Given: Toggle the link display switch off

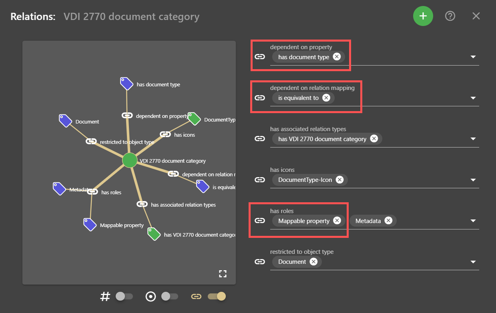Looking at the screenshot, I should (x=217, y=296).
